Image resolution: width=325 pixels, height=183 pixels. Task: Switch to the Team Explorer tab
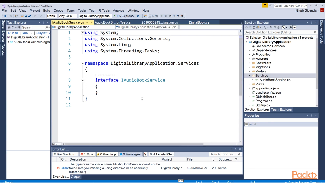point(282,109)
